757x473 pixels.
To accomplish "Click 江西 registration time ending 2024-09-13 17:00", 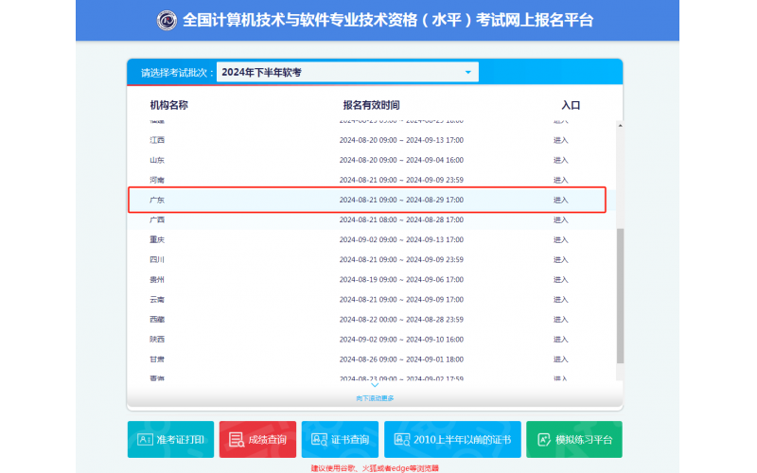I will (x=401, y=140).
